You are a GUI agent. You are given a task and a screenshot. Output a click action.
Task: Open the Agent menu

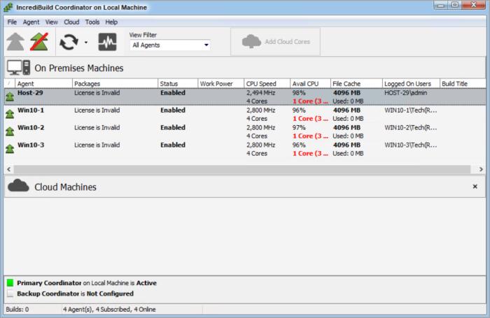[x=31, y=22]
